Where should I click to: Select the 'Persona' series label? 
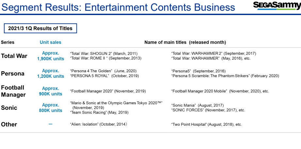(x=13, y=74)
